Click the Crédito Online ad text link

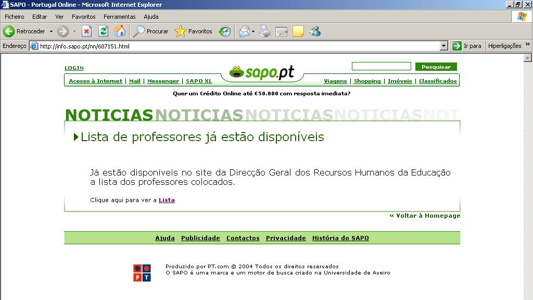[261, 94]
